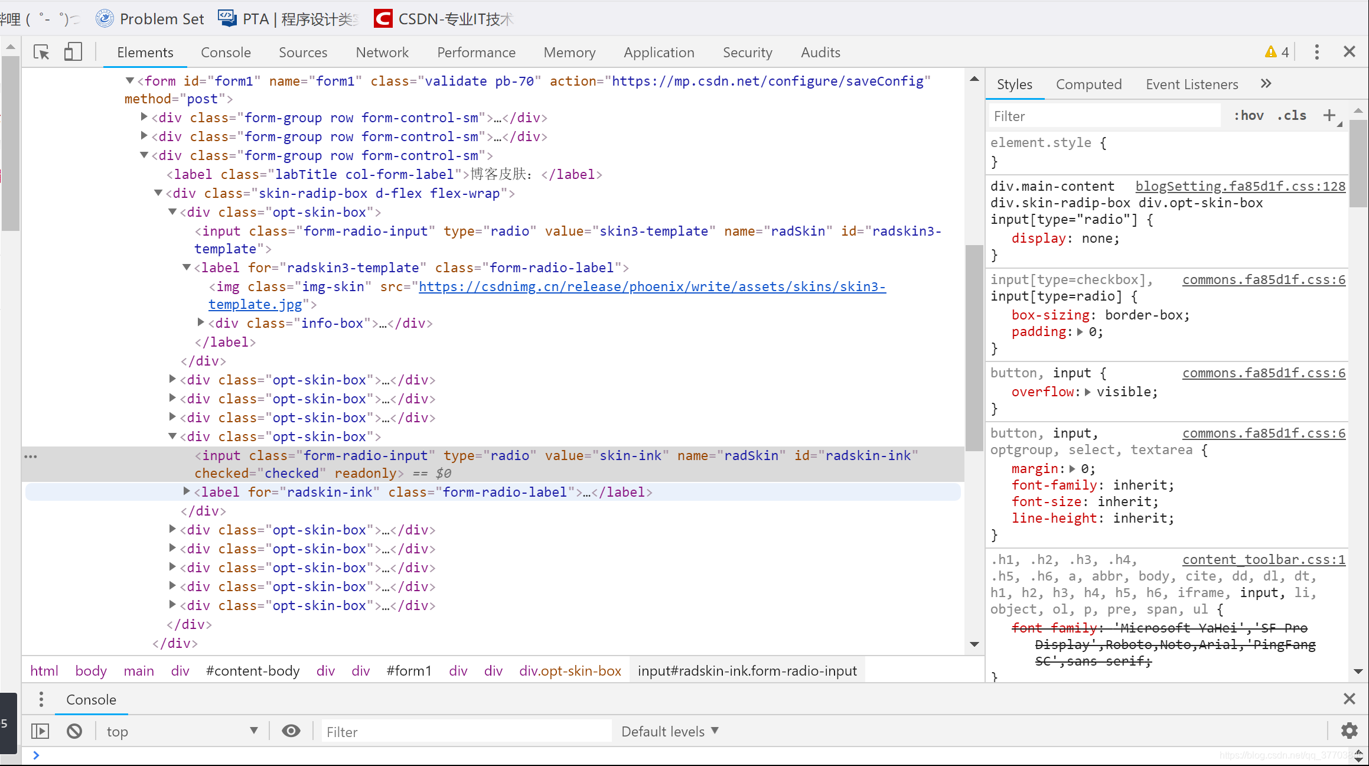Click the + add style rule icon
Viewport: 1369px width, 766px height.
[1329, 114]
